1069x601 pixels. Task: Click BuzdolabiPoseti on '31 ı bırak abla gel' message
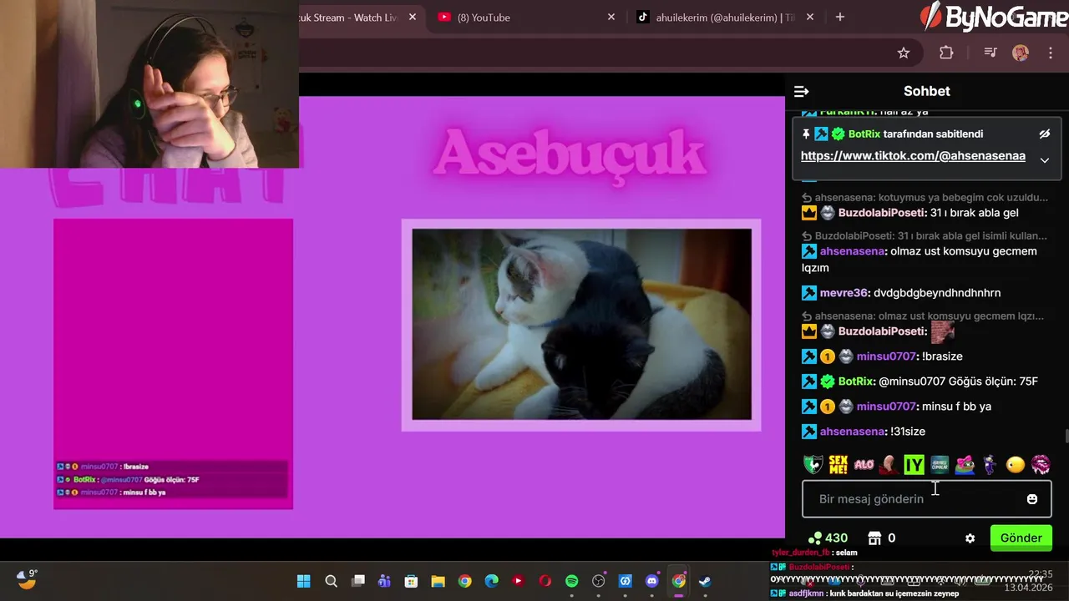883,213
